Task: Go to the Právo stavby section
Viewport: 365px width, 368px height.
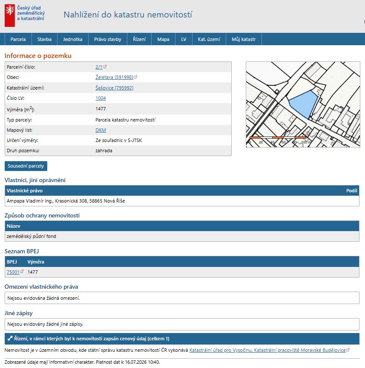Action: (x=108, y=39)
